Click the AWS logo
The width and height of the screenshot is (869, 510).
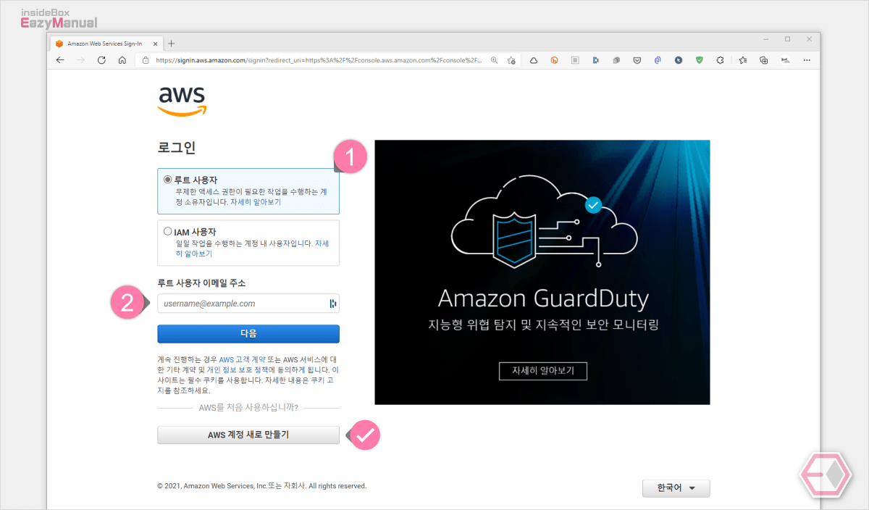coord(182,101)
